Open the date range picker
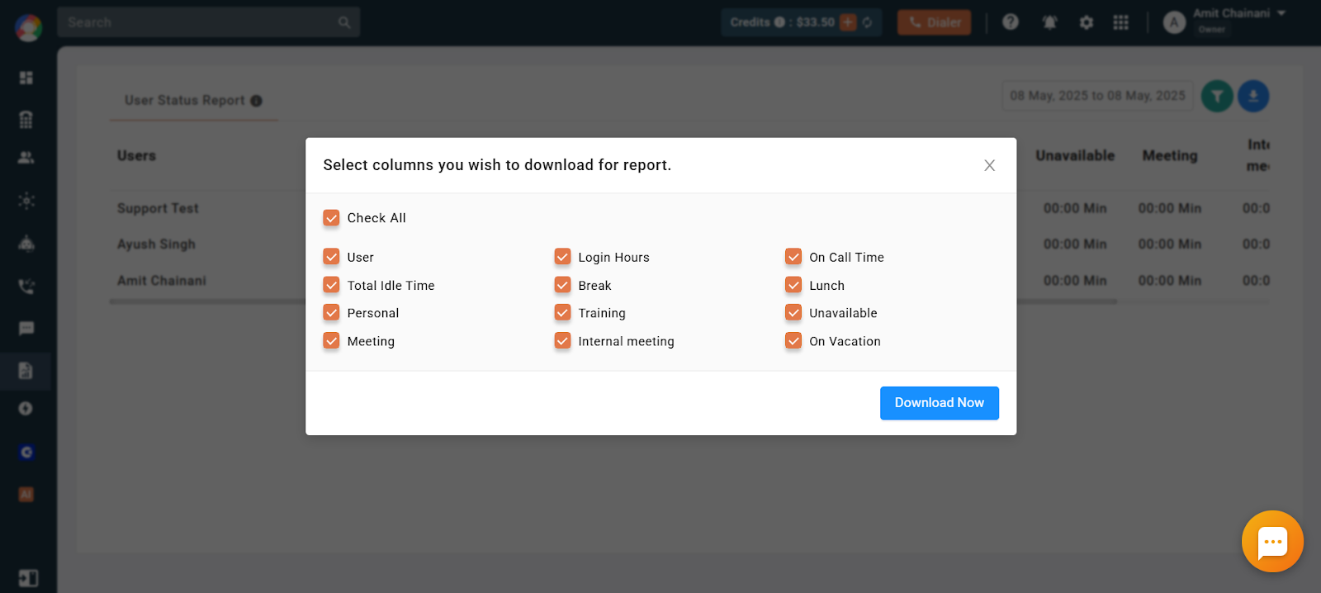 pos(1097,96)
